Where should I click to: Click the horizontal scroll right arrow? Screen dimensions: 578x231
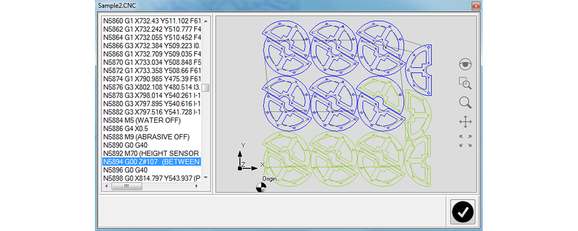[x=197, y=186]
